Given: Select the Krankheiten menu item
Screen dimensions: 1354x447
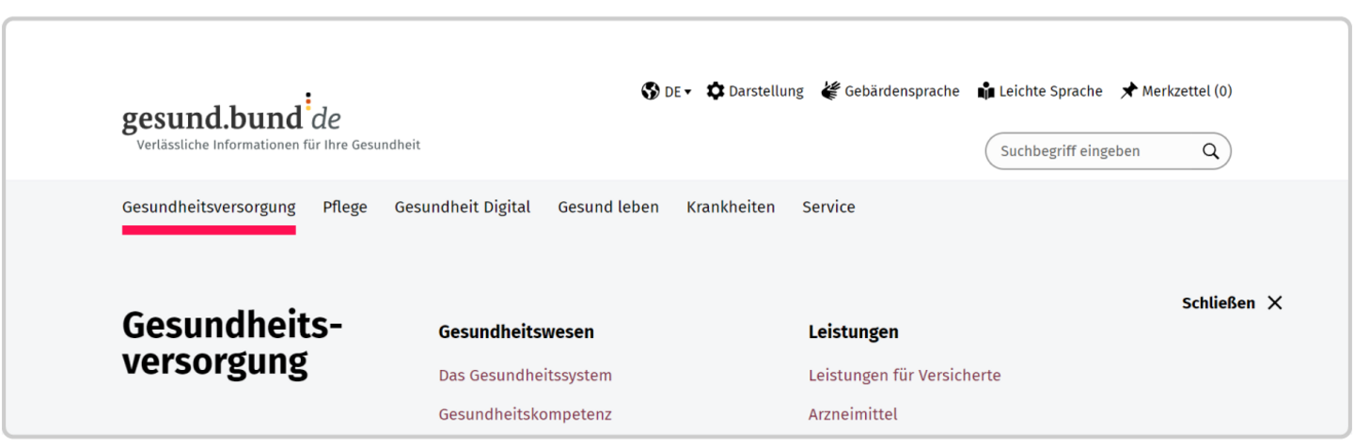Looking at the screenshot, I should (731, 208).
